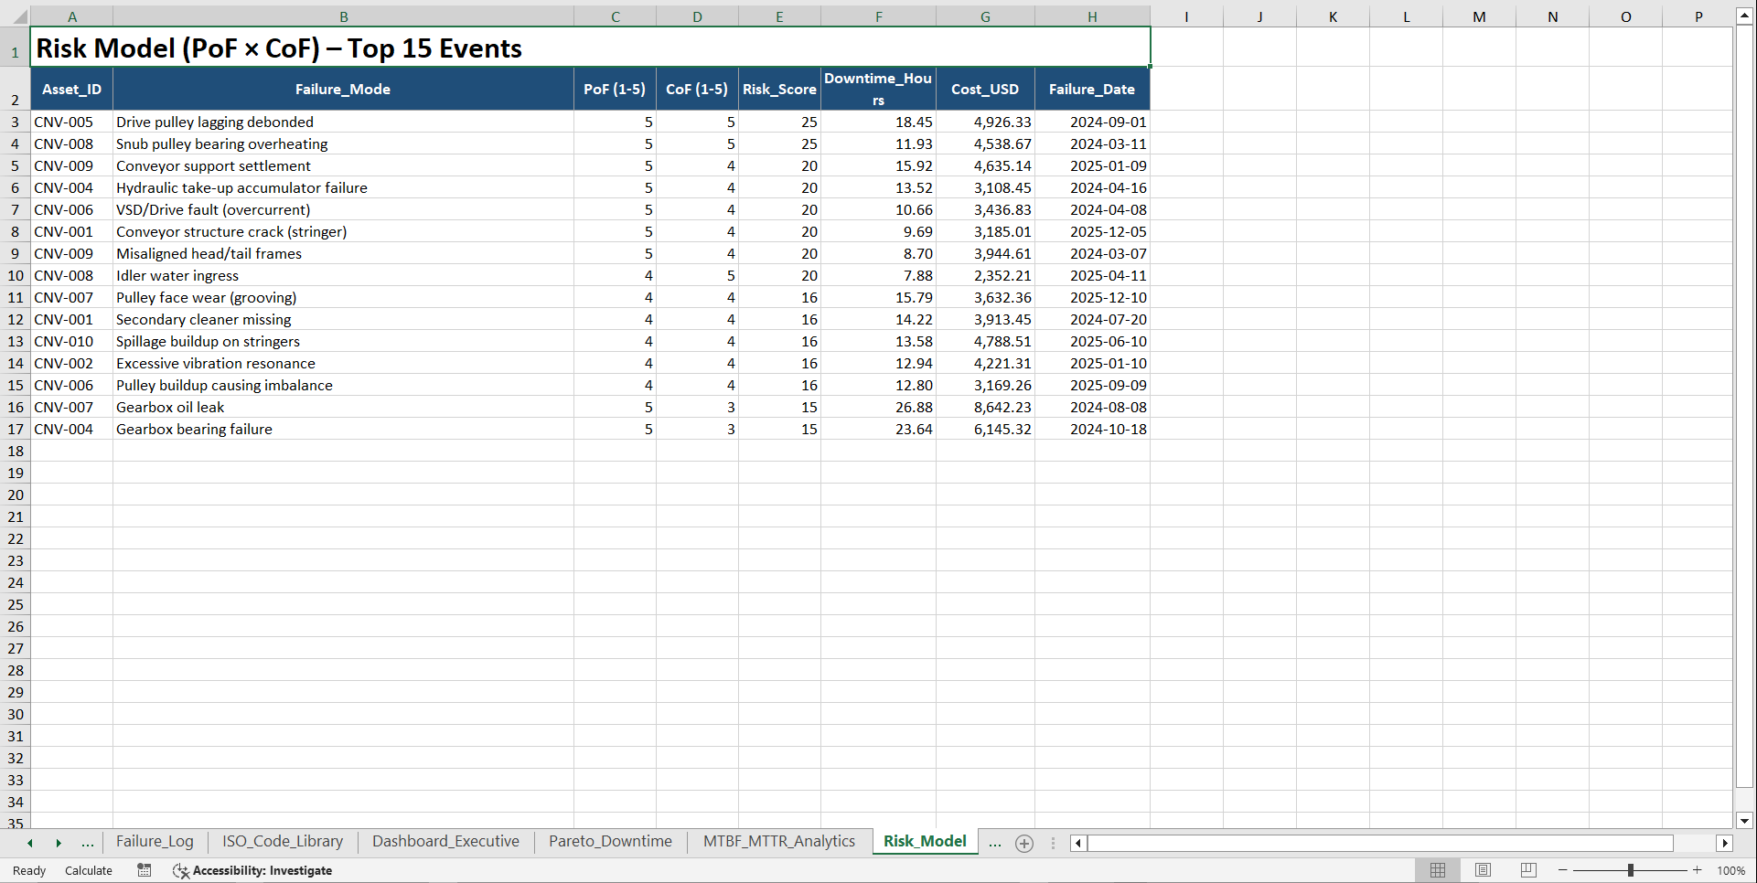
Task: Click the zoom slider control
Action: (x=1631, y=870)
